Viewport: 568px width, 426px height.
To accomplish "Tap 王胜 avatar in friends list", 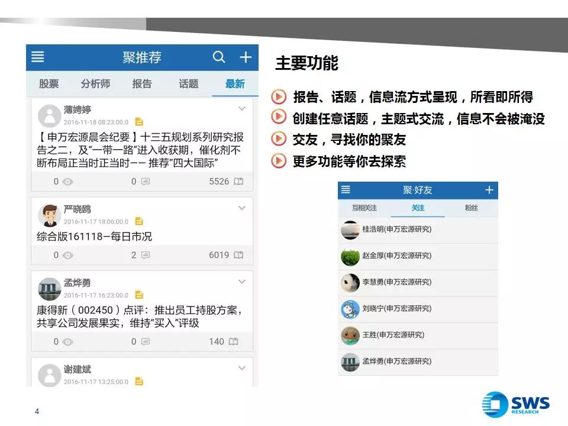I will (x=350, y=336).
